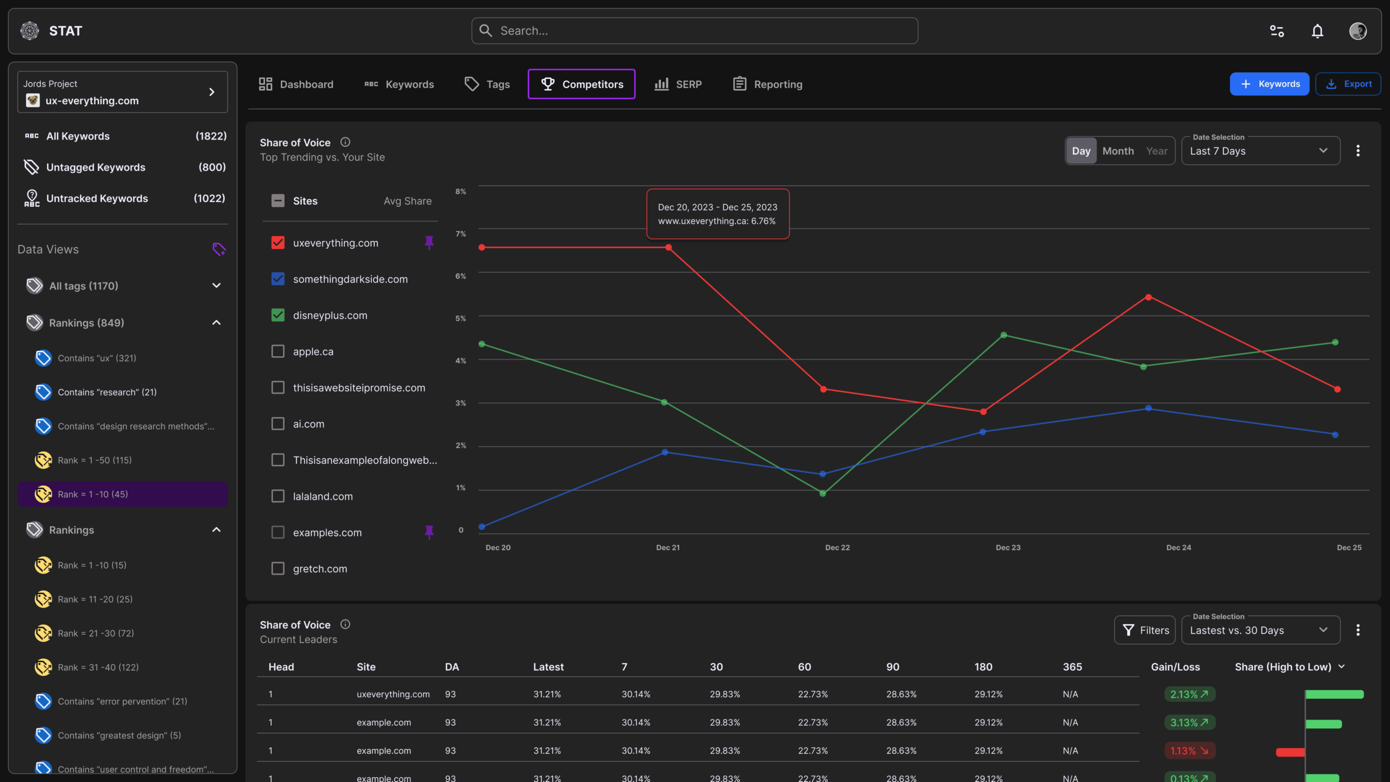Image resolution: width=1390 pixels, height=782 pixels.
Task: Toggle the Sites select-all checkbox
Action: [278, 201]
